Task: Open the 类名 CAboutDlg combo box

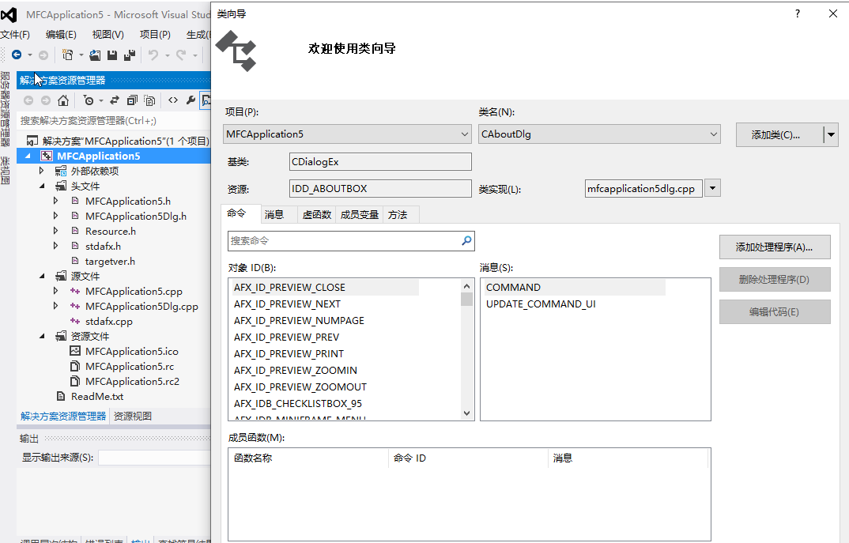Action: point(599,134)
